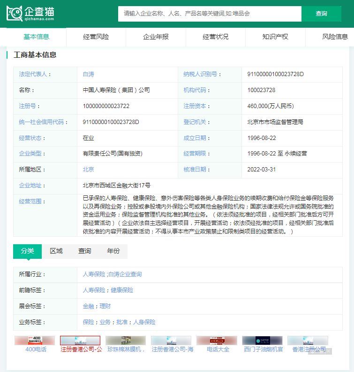Click the approval date 2022-03-31
This screenshot has height=372, width=354.
click(262, 170)
